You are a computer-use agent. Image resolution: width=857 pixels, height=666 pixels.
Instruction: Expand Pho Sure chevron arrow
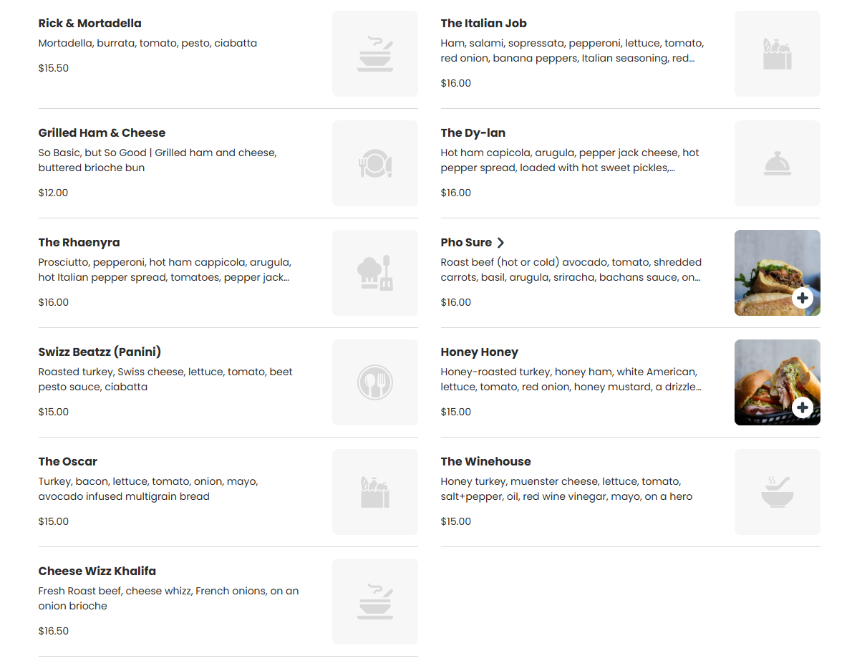tap(500, 243)
